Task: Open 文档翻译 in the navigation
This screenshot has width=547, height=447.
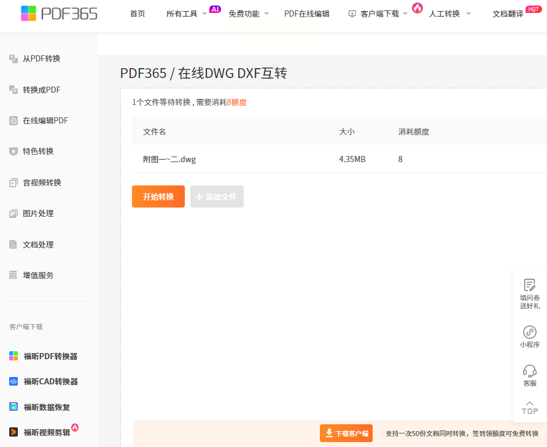Action: point(508,14)
